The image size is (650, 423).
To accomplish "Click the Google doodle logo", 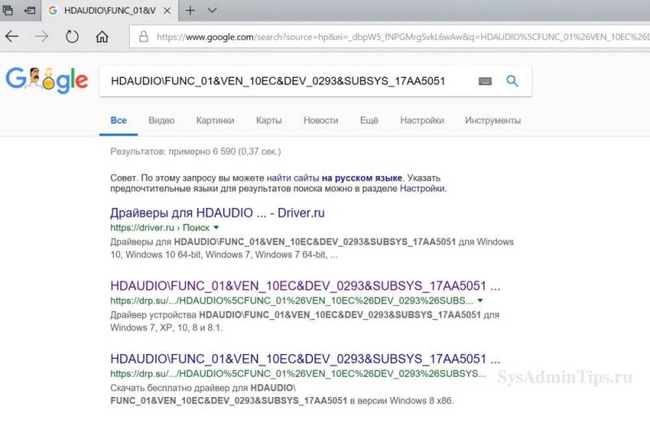I will click(46, 80).
